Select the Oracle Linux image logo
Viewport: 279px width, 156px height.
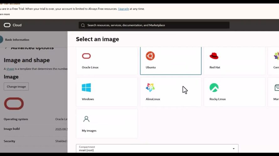tap(86, 56)
